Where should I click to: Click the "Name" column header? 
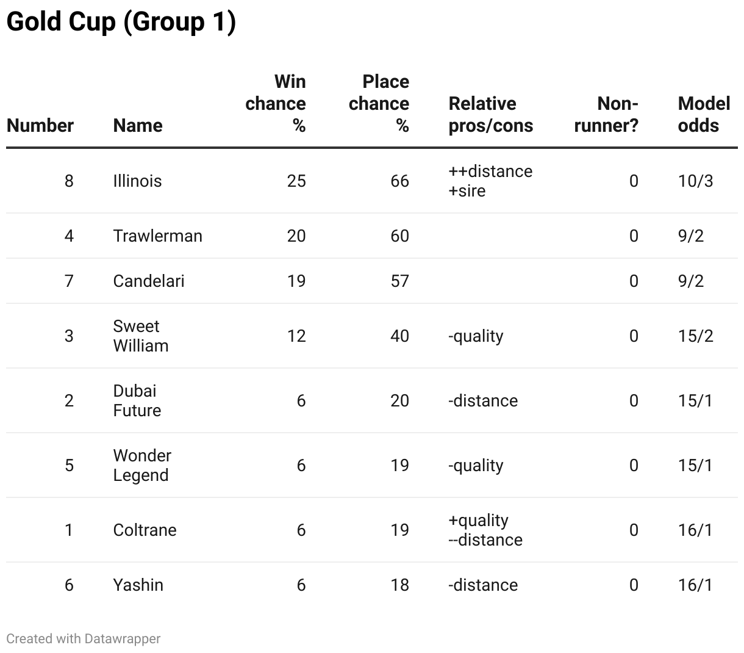click(x=138, y=126)
